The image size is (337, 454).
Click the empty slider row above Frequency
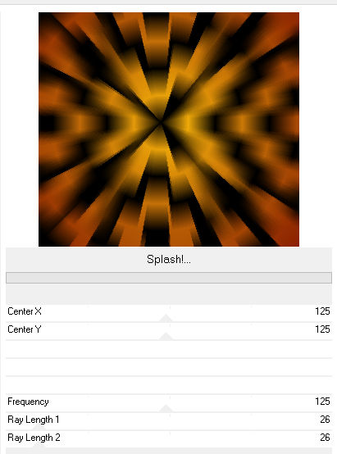point(169,385)
